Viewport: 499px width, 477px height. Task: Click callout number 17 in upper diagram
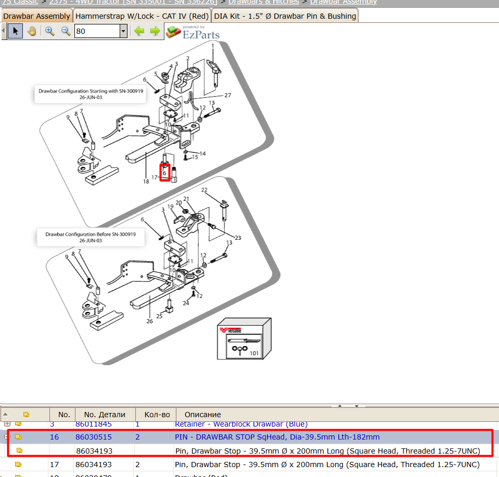(155, 177)
